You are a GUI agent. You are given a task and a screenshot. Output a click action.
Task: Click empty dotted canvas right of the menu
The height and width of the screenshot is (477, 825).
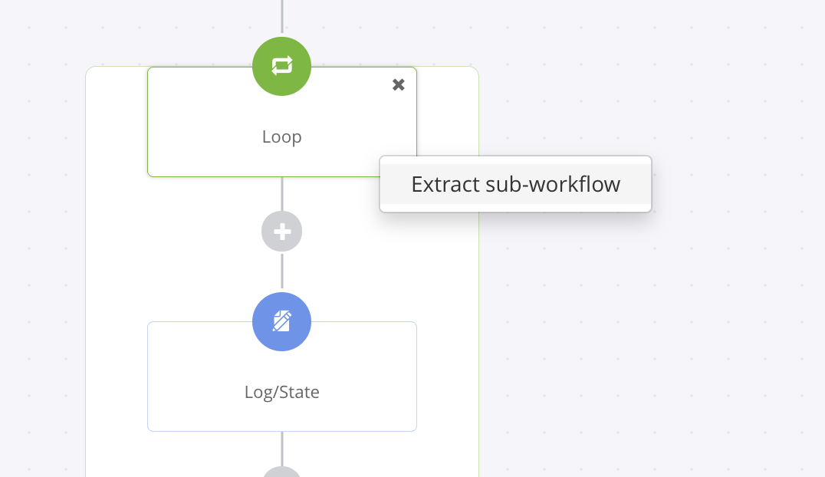737,184
